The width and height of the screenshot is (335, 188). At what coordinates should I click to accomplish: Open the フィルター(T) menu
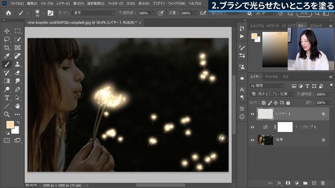point(115,4)
